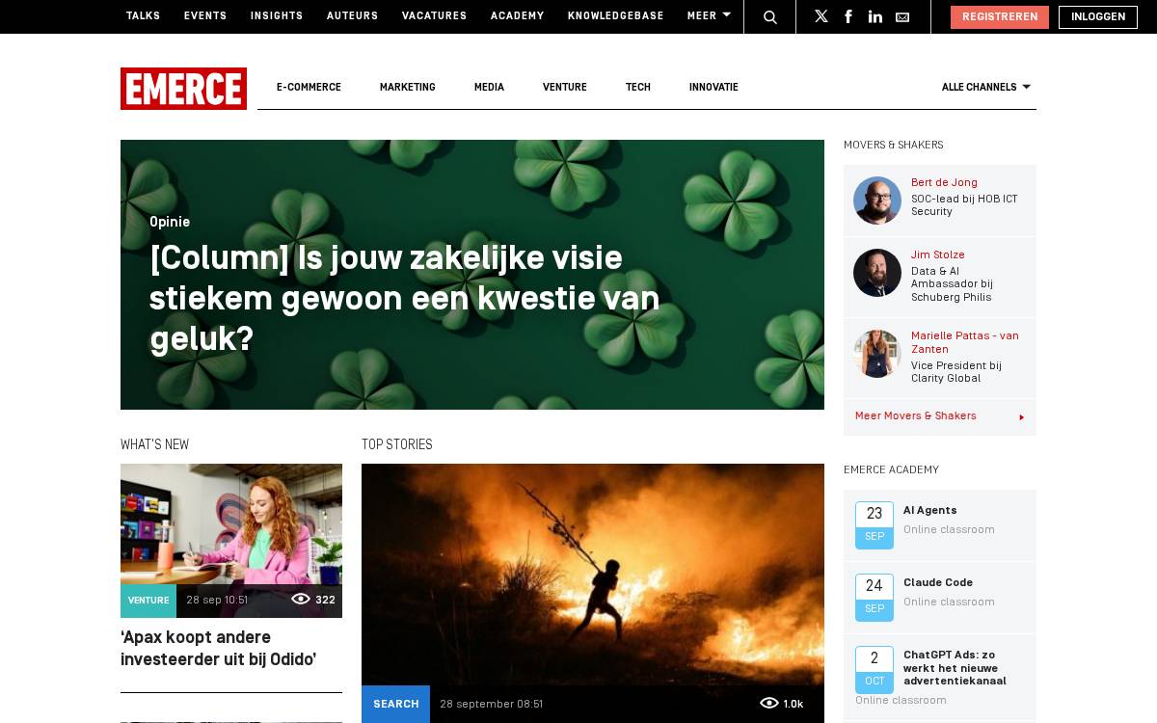Open the Alle Channels dropdown
1157x723 pixels.
tap(986, 87)
